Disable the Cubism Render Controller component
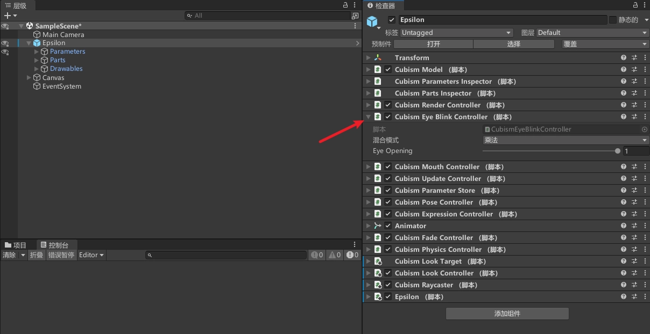 point(388,105)
